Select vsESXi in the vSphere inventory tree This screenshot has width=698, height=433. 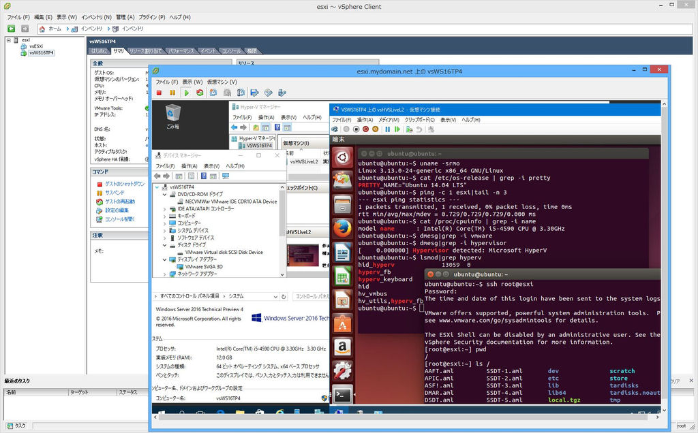36,46
